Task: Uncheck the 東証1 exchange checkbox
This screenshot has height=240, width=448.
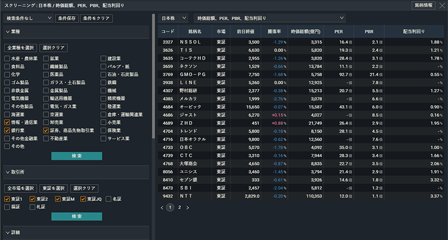Action: 7,199
